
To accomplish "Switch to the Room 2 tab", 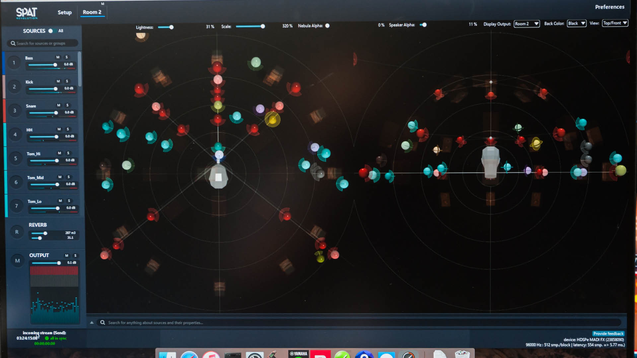I will point(92,12).
